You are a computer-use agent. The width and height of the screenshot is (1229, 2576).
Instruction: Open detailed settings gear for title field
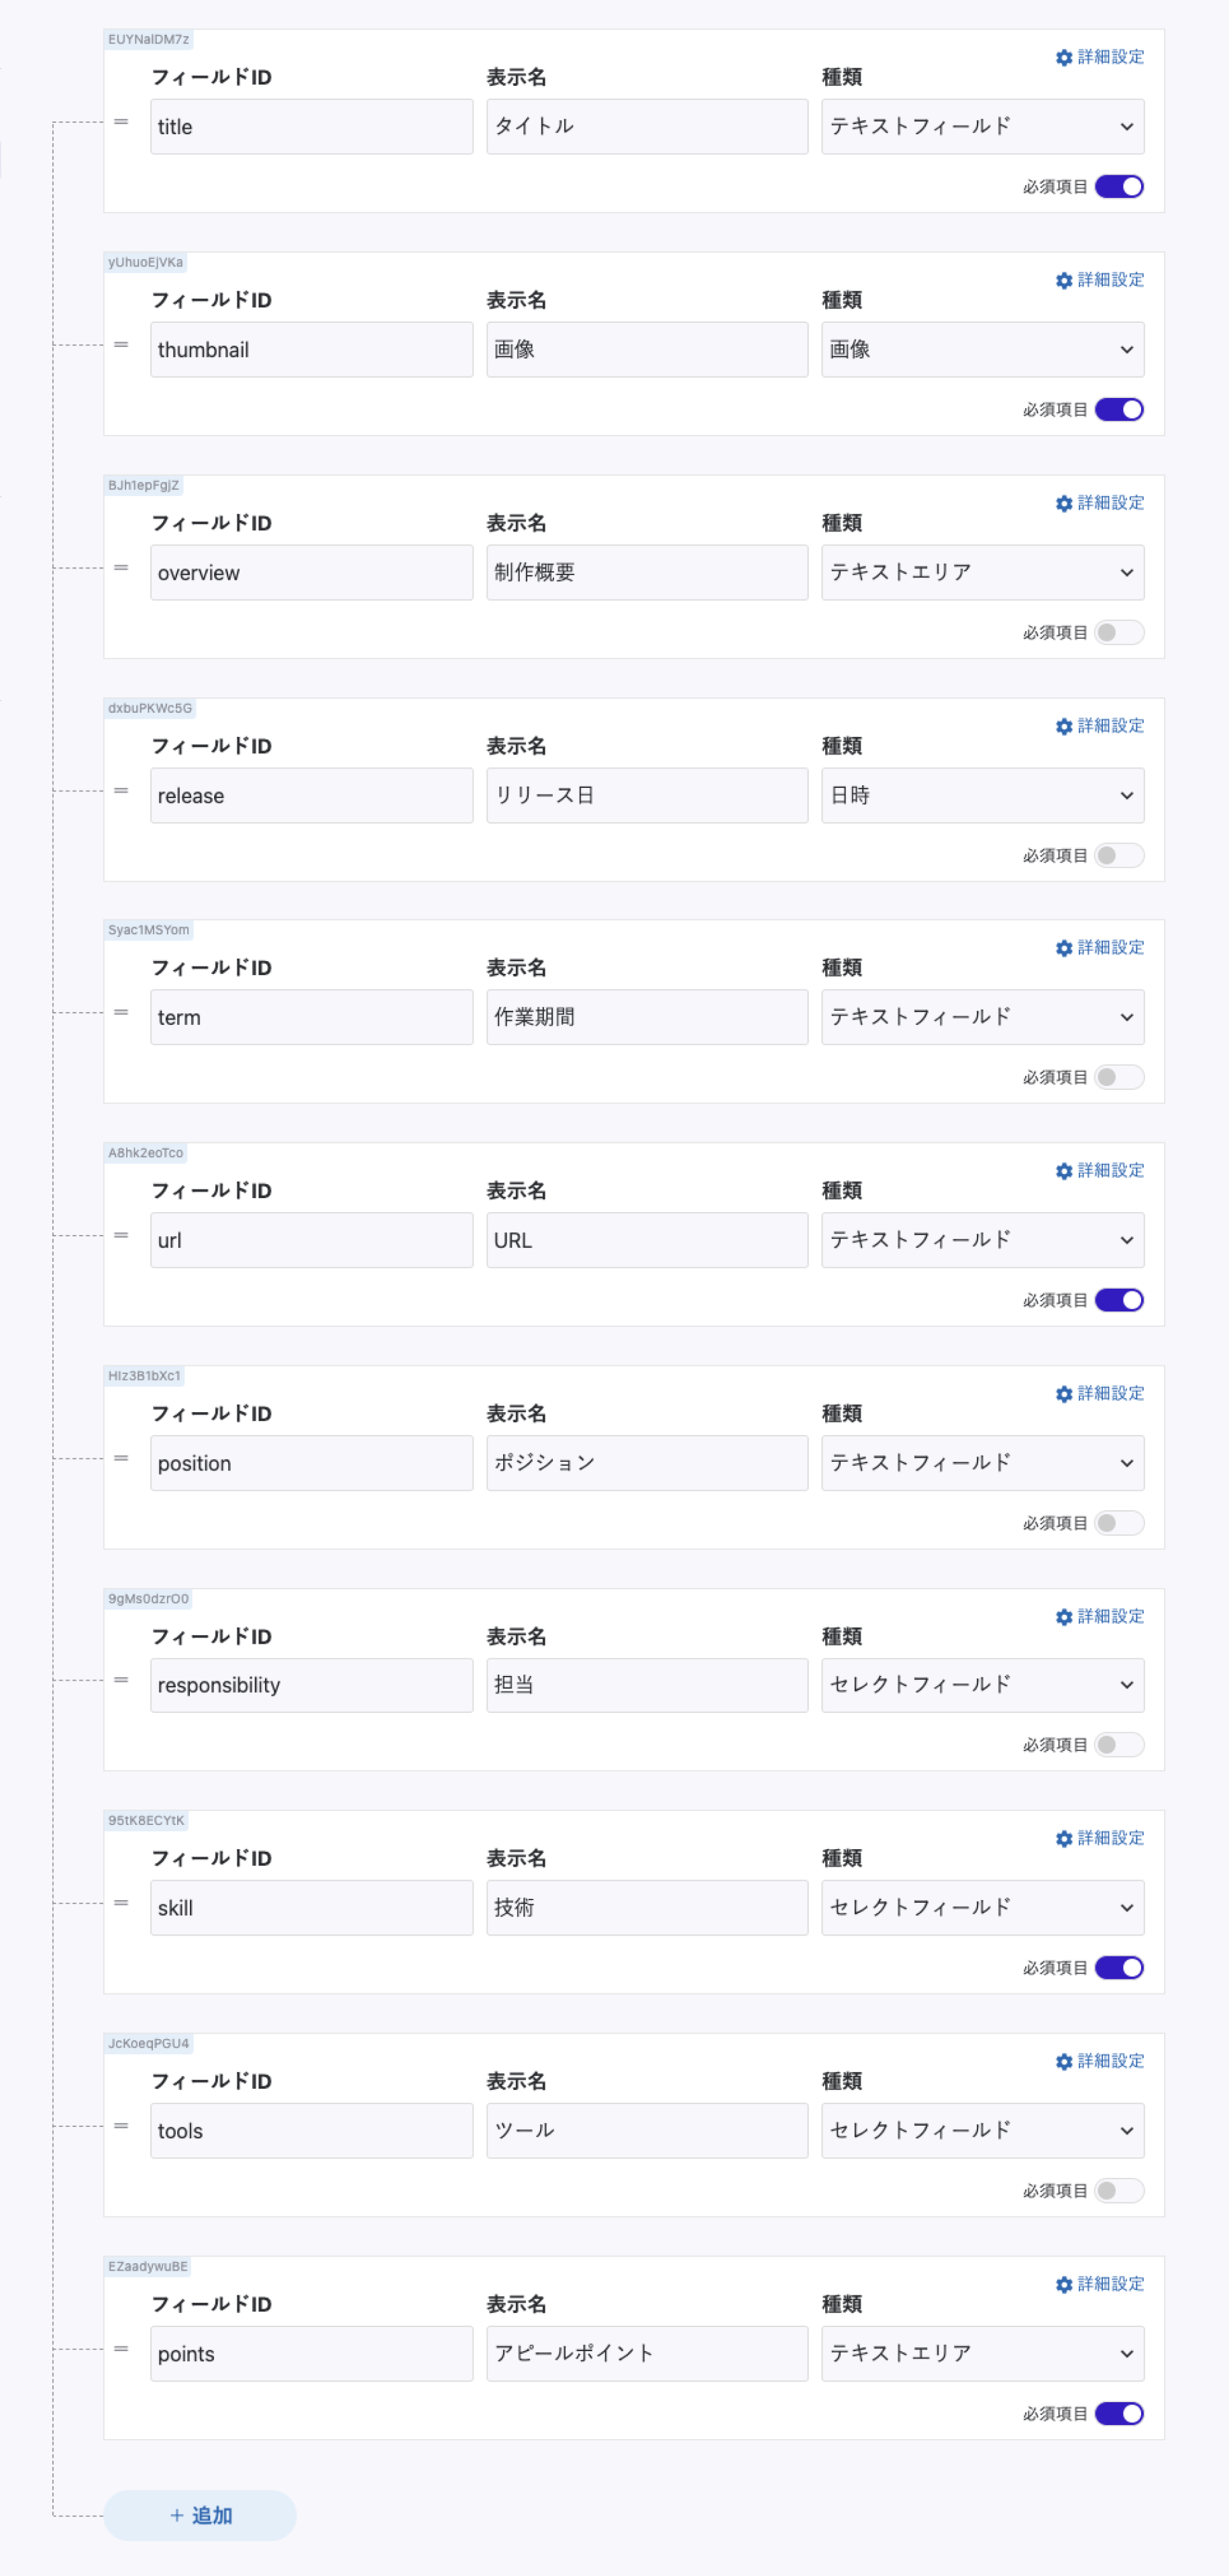pos(1063,57)
